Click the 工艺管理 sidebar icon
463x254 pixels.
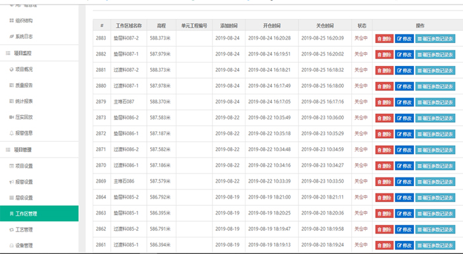11,230
